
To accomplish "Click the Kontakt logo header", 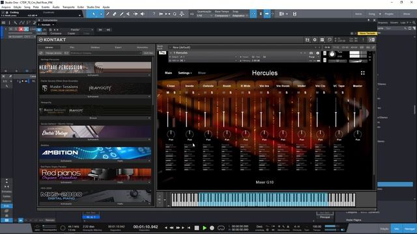I will point(52,40).
